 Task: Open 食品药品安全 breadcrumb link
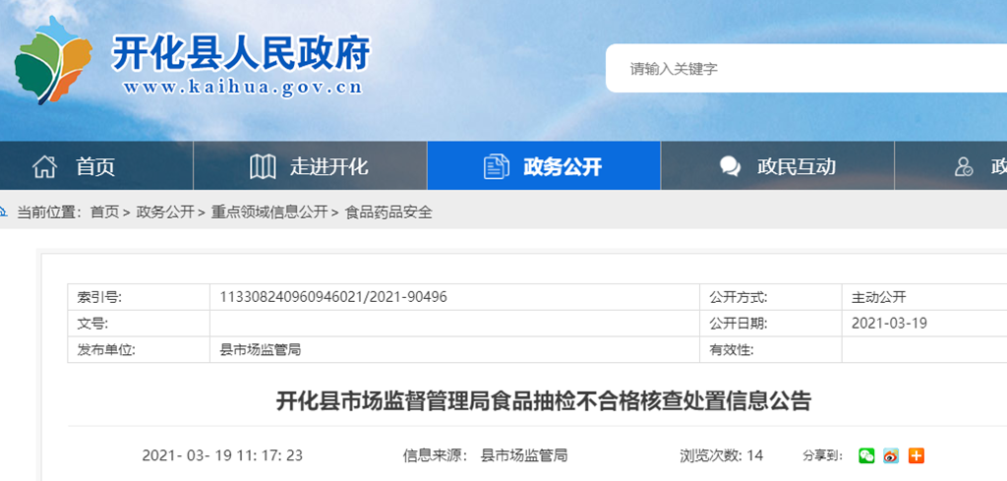388,212
